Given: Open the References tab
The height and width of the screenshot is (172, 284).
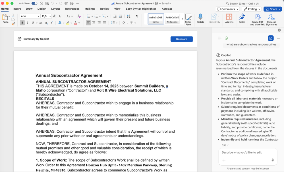Looking at the screenshot, I should pyautogui.click(x=72, y=9).
